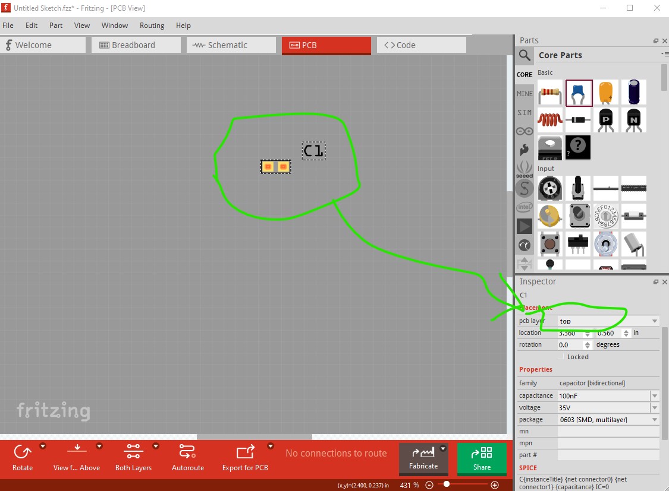This screenshot has width=669, height=491.
Task: Open parts search with magnifier icon
Action: tap(524, 55)
